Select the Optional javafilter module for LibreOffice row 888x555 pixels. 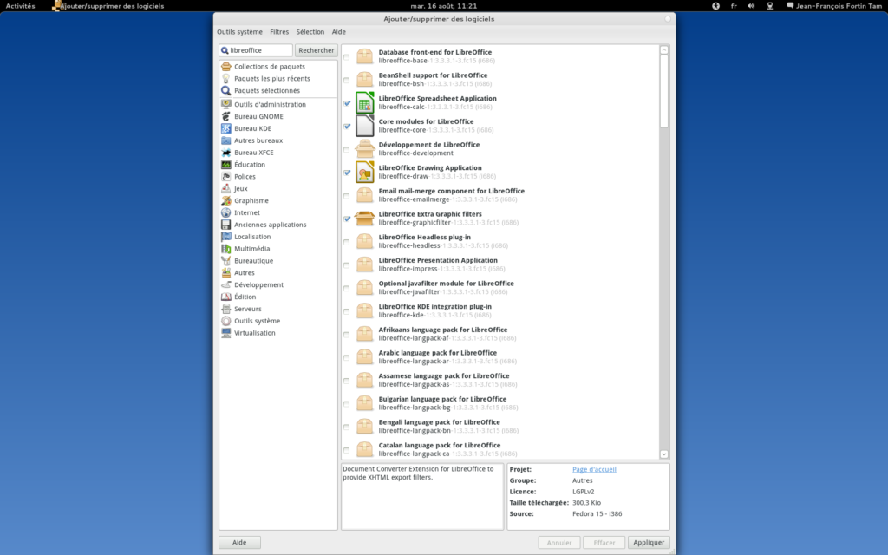tap(500, 287)
